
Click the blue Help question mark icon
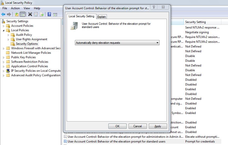pyautogui.click(x=49, y=14)
